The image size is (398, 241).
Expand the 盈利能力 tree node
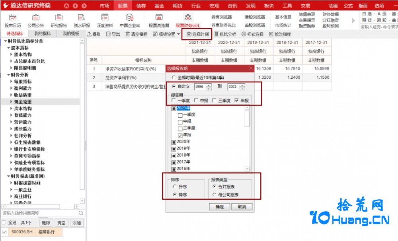(11, 88)
